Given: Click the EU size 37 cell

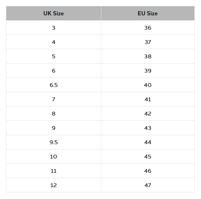Looking at the screenshot, I should pos(148,42).
